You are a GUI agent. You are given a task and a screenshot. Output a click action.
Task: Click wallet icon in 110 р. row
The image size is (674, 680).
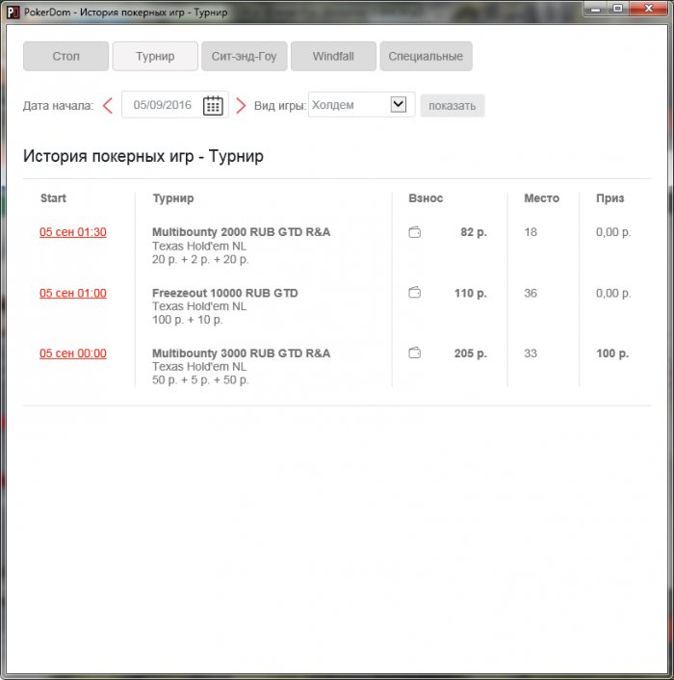pyautogui.click(x=415, y=293)
